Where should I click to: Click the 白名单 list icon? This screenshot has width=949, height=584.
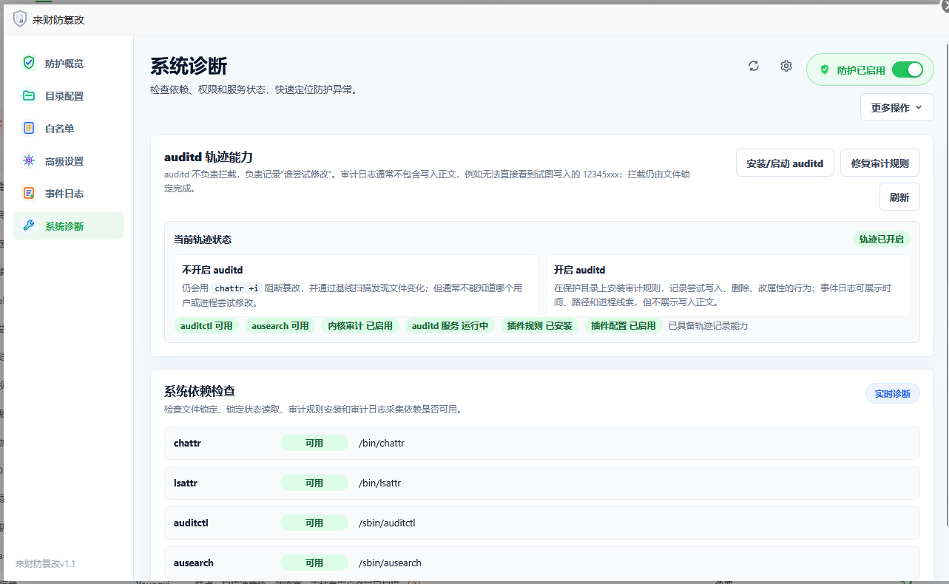[29, 128]
